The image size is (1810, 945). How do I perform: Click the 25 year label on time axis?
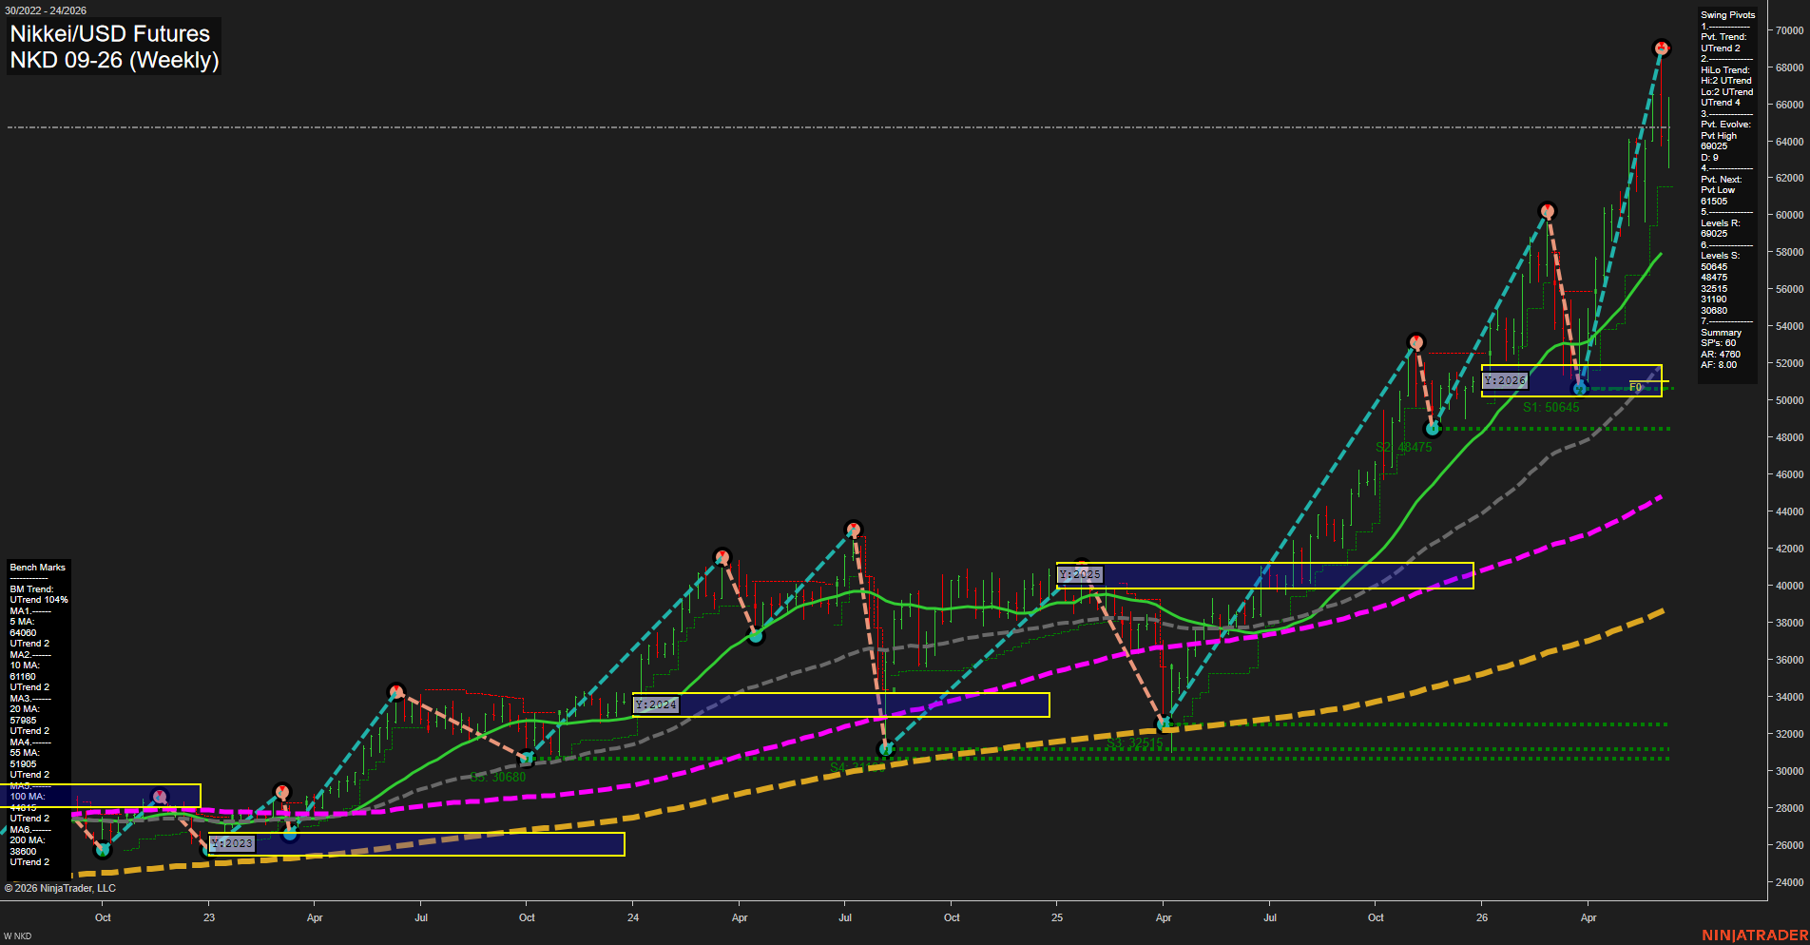click(x=1057, y=917)
